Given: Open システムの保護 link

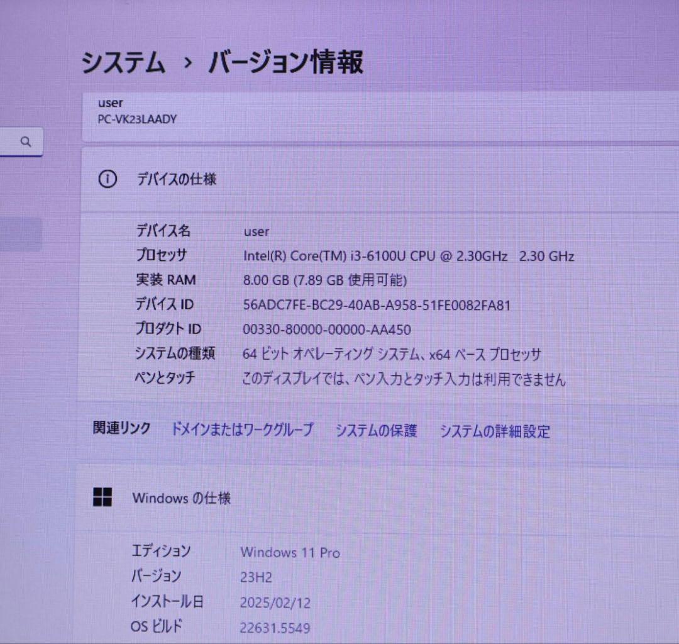Looking at the screenshot, I should [376, 431].
